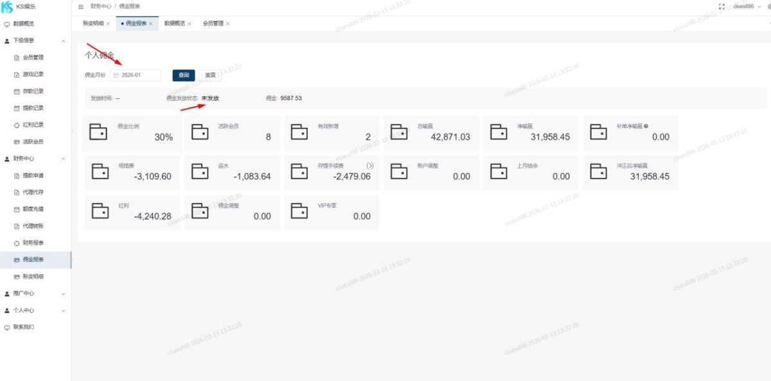The width and height of the screenshot is (771, 381).
Task: Click the 佣金月份 date input field
Action: [136, 75]
